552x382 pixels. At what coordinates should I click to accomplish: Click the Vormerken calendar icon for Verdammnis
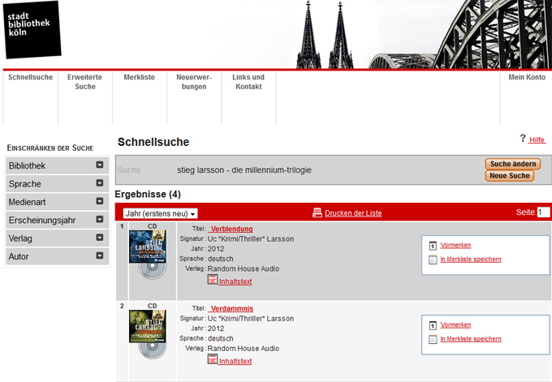pyautogui.click(x=433, y=324)
